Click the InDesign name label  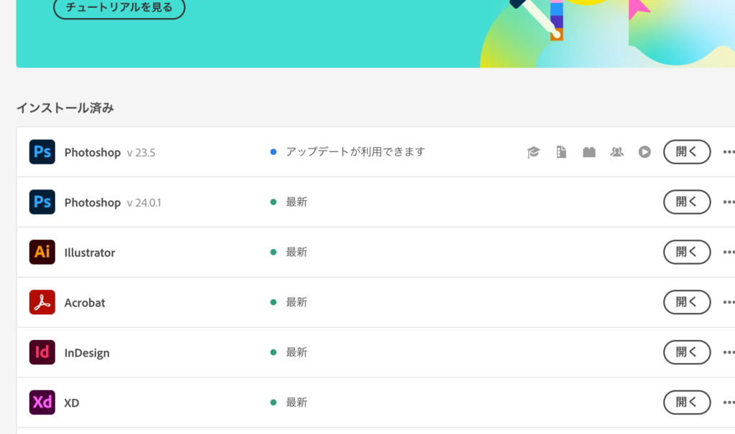coord(87,353)
